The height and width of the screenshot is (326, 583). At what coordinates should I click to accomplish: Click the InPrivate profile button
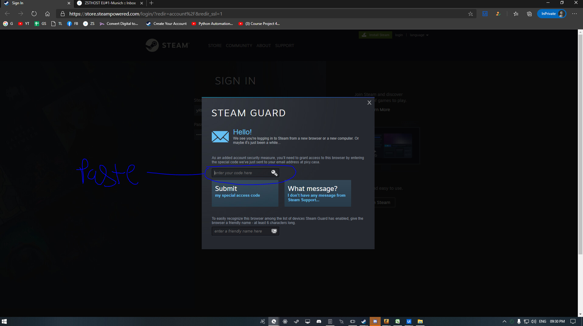coord(552,14)
